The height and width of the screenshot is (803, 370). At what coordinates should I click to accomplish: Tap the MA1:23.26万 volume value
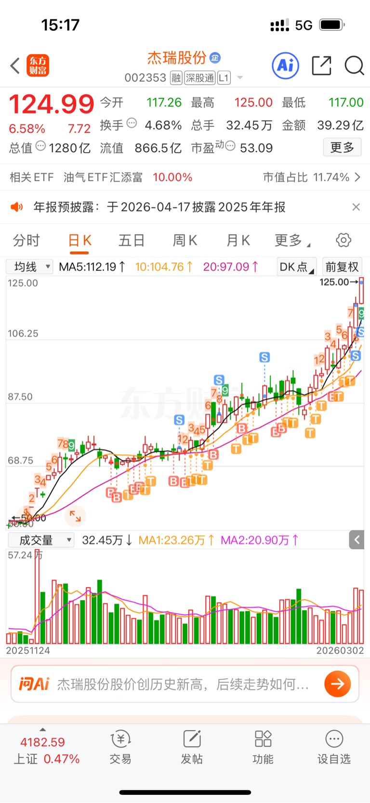(177, 540)
